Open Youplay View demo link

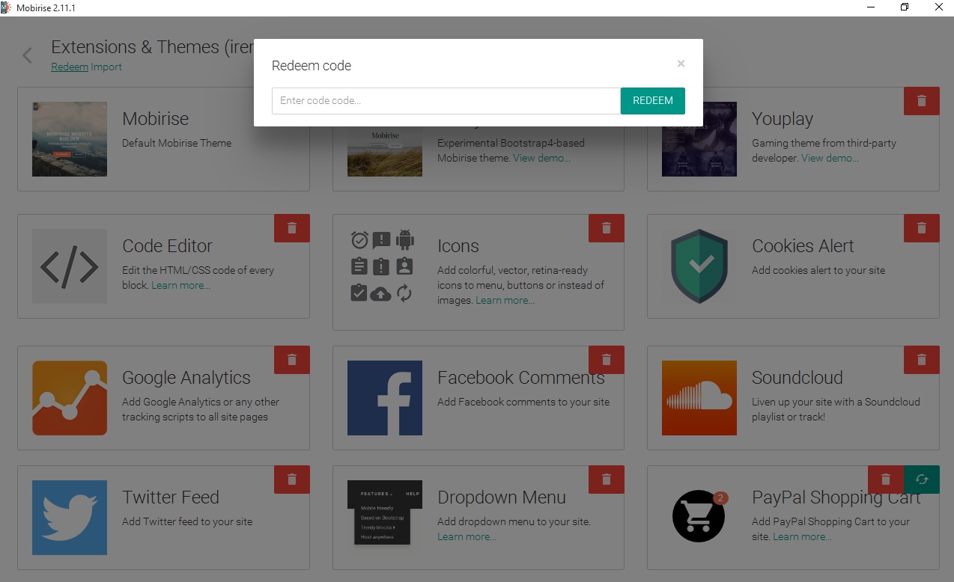tap(830, 158)
